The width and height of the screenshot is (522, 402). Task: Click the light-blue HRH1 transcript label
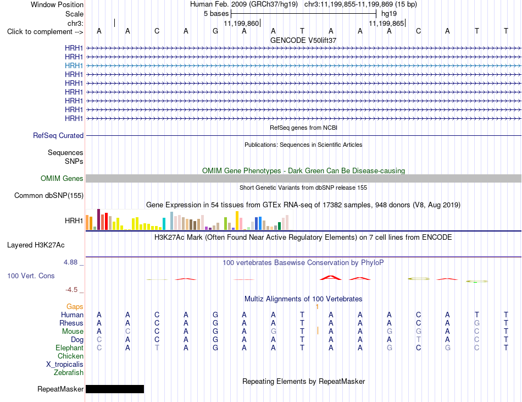74,65
